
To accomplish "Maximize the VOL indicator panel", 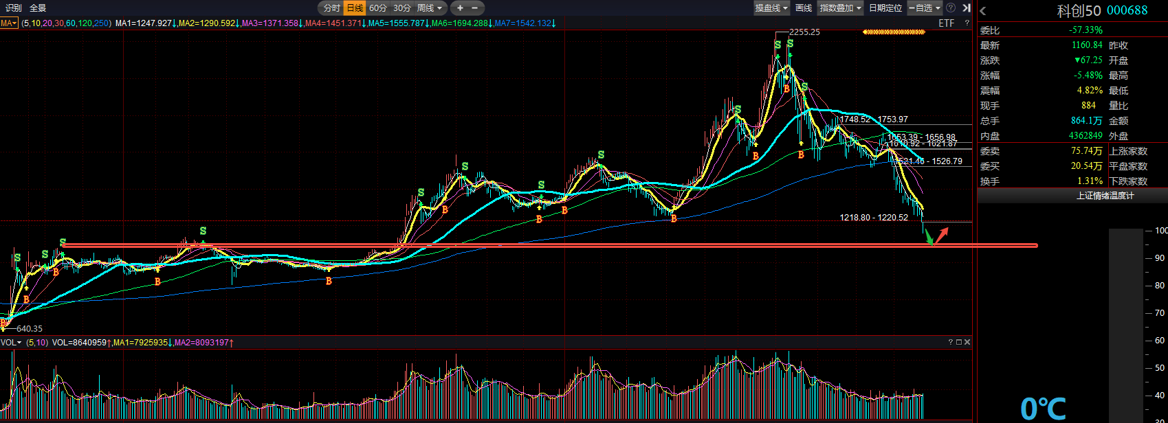I will pyautogui.click(x=959, y=342).
